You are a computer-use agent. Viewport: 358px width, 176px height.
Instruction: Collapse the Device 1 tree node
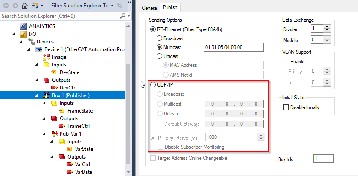coord(29,49)
